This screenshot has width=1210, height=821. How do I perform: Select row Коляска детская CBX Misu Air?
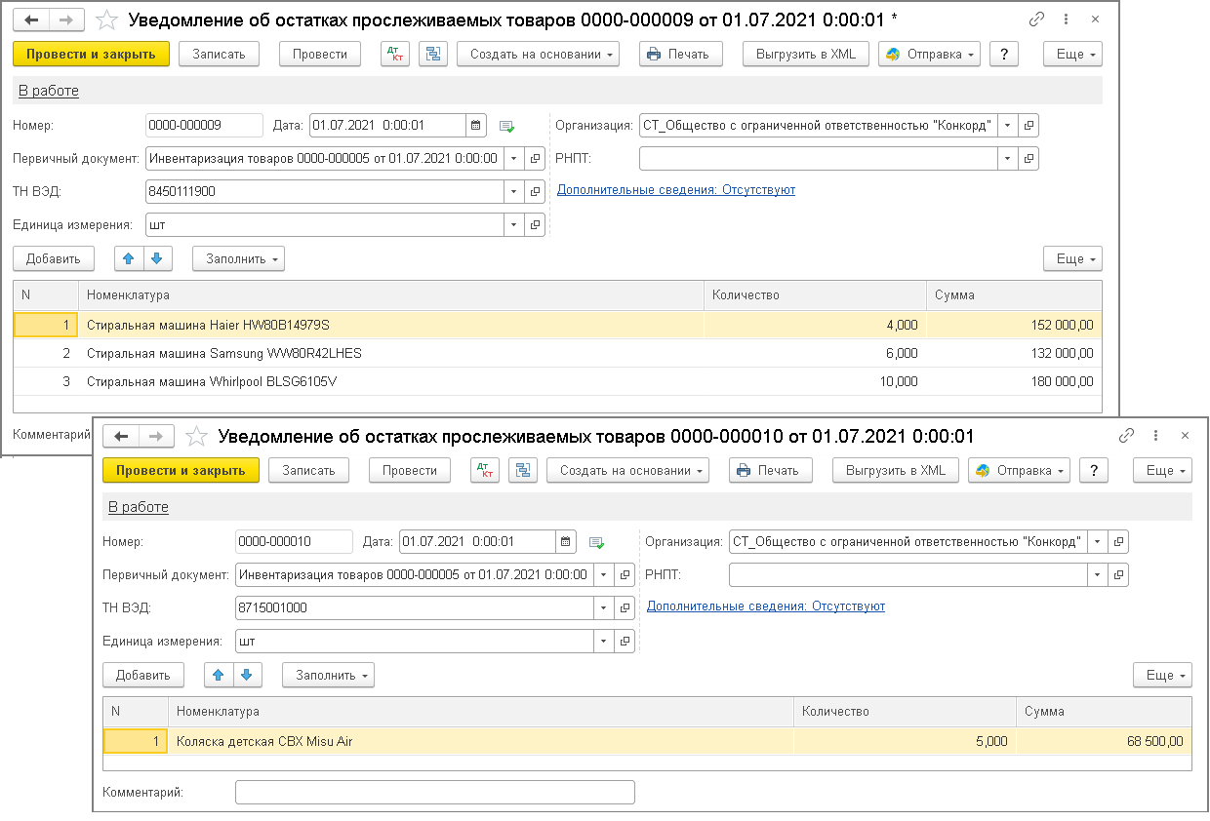(x=647, y=741)
